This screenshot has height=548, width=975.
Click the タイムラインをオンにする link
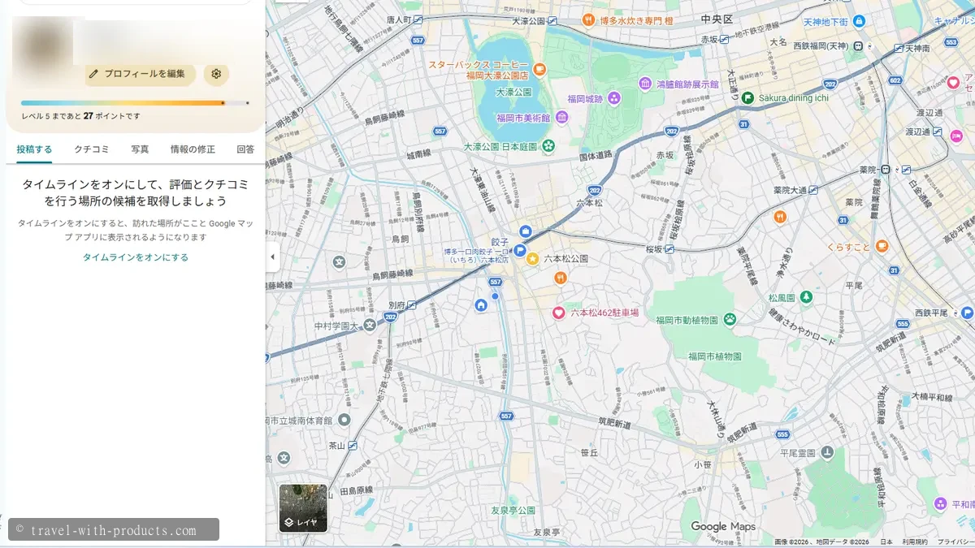[136, 257]
